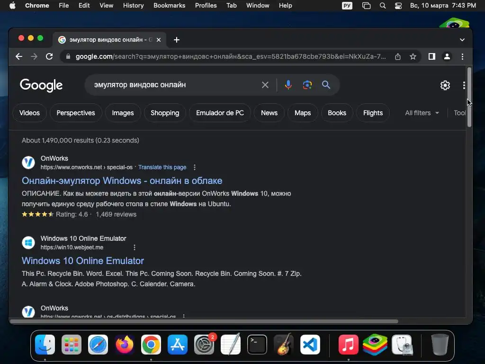
Task: Open Control Center in menu bar
Action: point(398,6)
